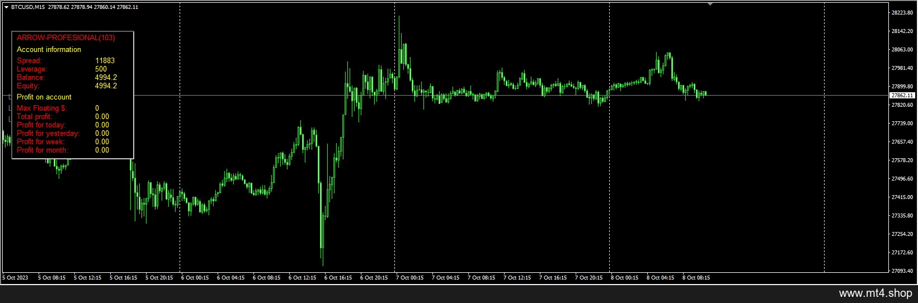Click the 'Profit for yesterday:' label
The height and width of the screenshot is (303, 918).
[48, 133]
